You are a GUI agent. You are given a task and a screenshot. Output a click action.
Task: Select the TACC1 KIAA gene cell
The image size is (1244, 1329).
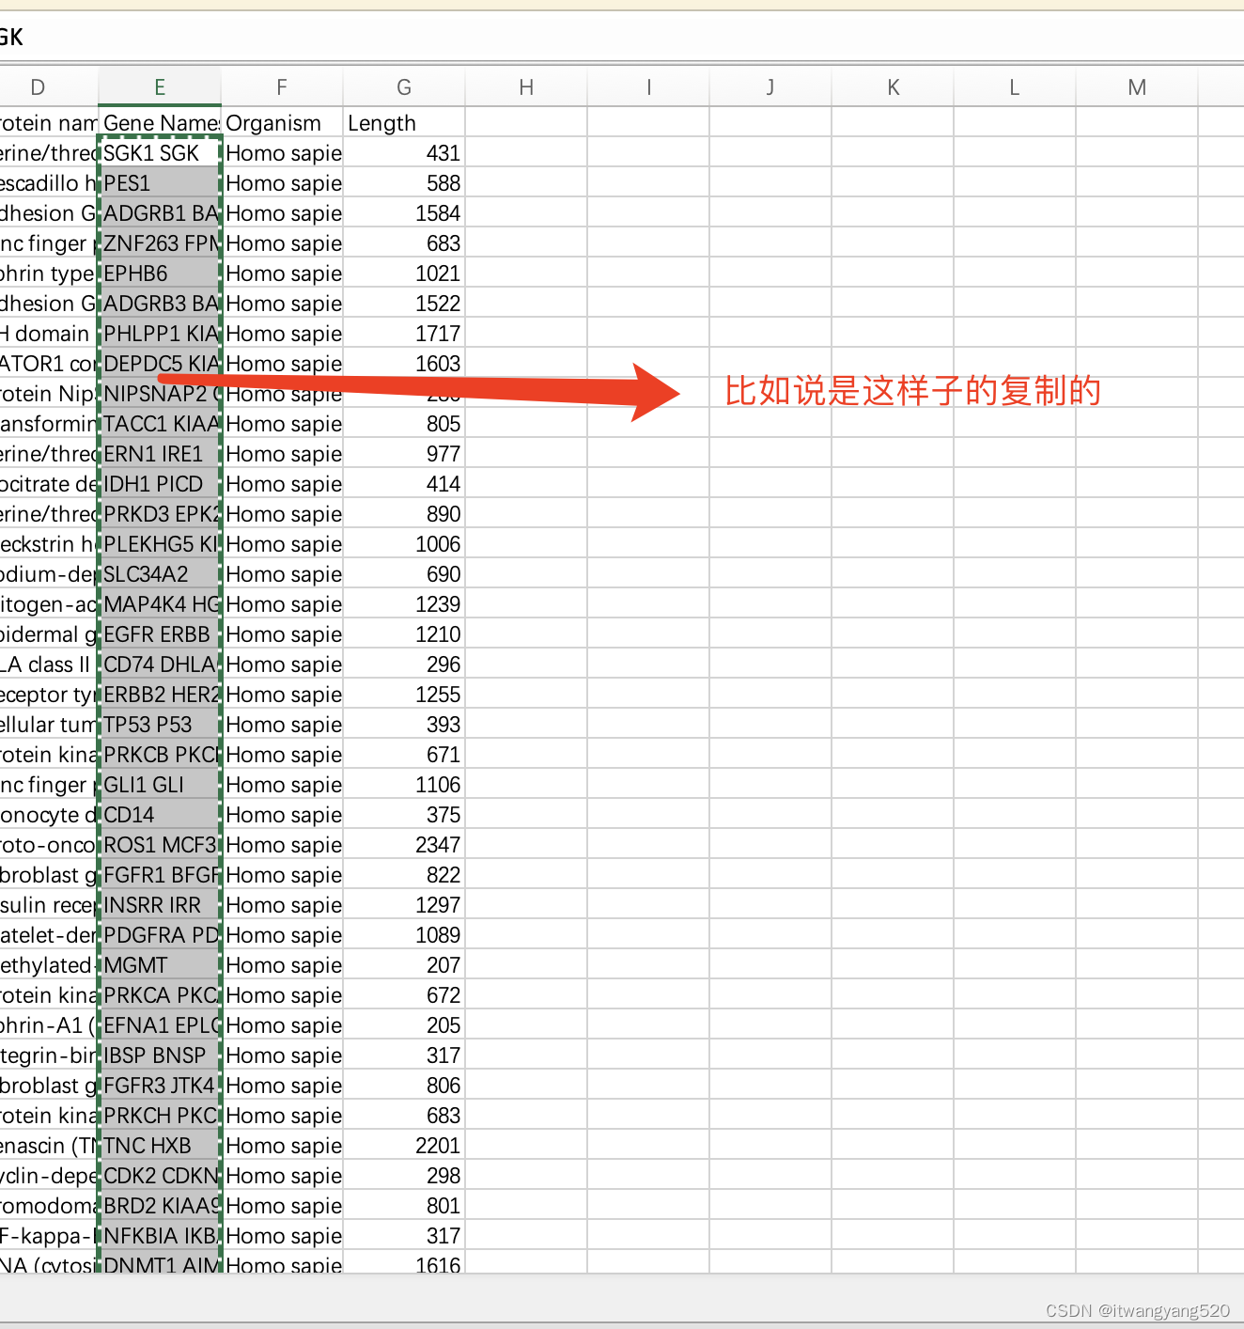[x=160, y=423]
